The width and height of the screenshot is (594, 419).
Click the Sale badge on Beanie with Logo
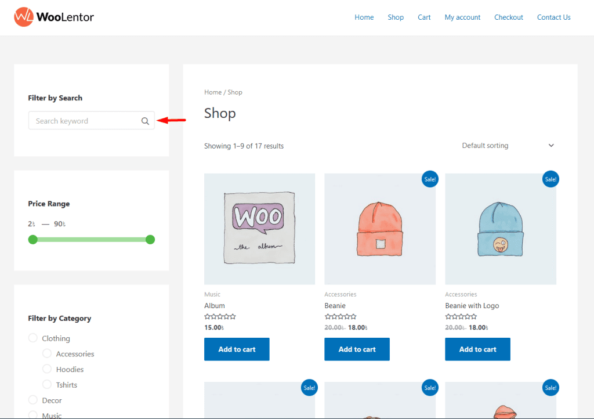tap(550, 179)
